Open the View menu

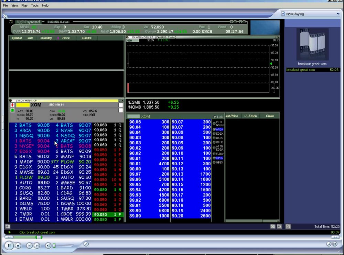point(15,5)
